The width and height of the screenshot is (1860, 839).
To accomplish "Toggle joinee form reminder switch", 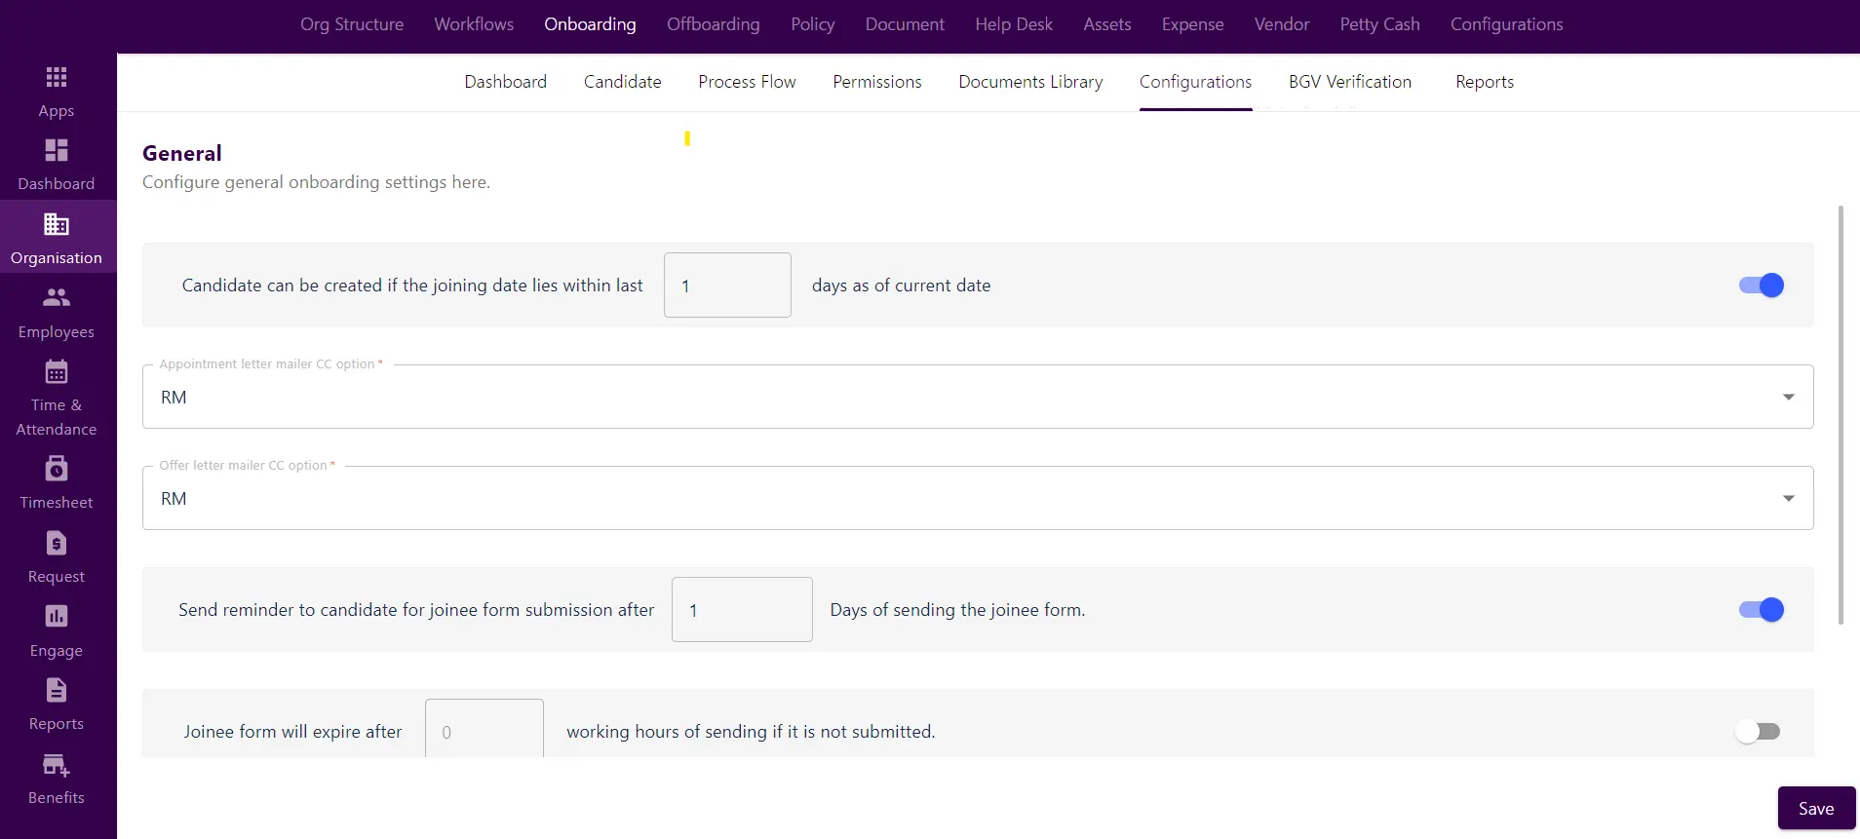I will pyautogui.click(x=1762, y=610).
